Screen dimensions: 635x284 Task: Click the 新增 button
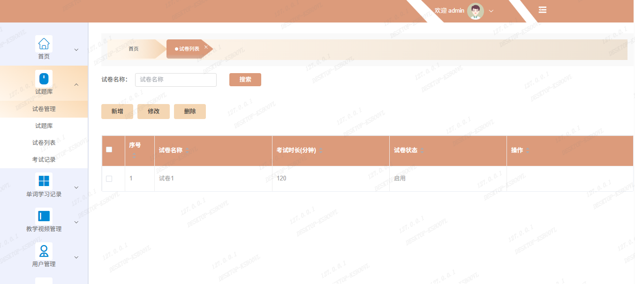(117, 112)
